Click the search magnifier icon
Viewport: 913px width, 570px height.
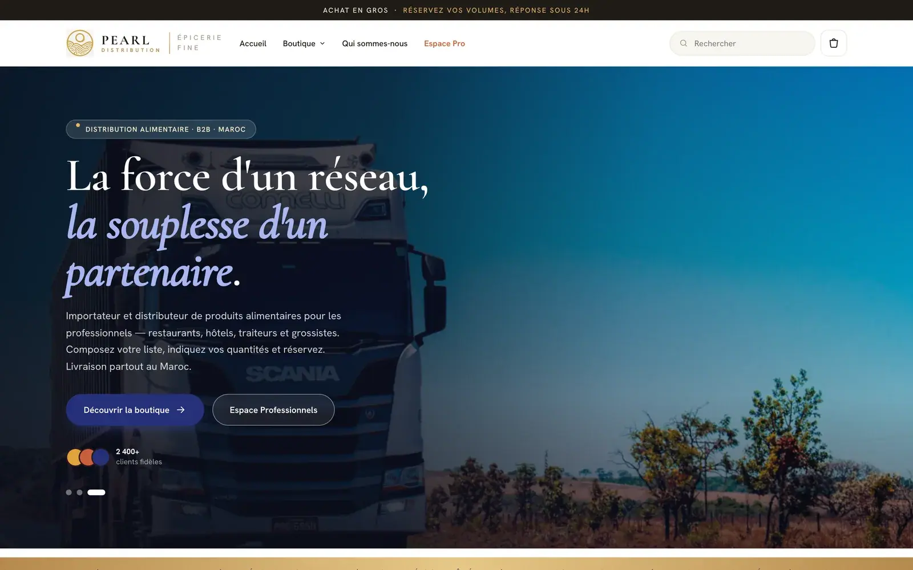683,43
